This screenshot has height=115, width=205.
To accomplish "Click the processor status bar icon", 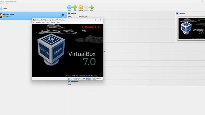I will point(89,79).
